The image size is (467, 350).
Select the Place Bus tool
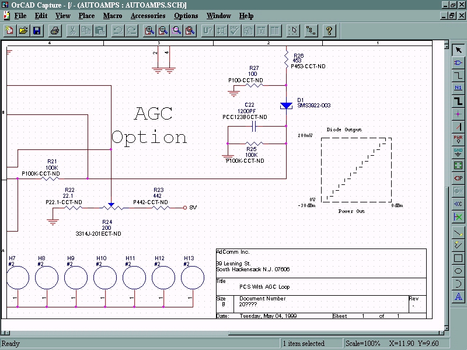tap(458, 100)
